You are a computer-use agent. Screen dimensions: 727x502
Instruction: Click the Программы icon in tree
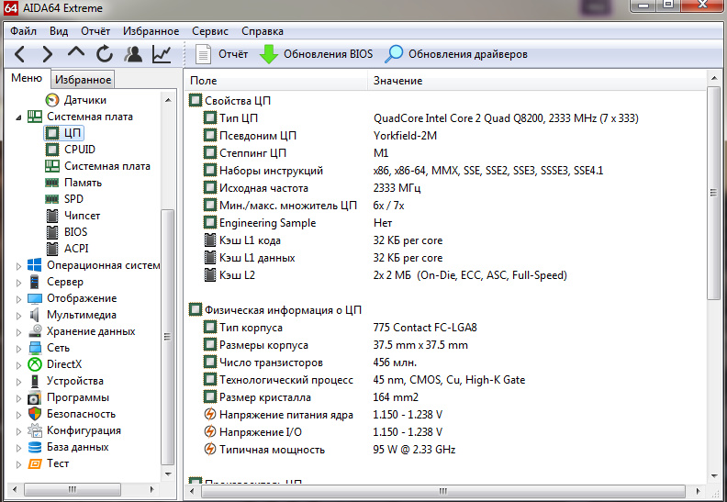point(35,397)
